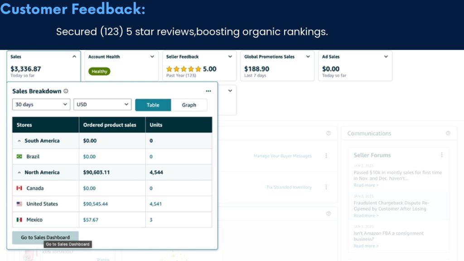Expand the Seller Feedback card chevron
Viewport: 464px width, 261px height.
pyautogui.click(x=230, y=57)
